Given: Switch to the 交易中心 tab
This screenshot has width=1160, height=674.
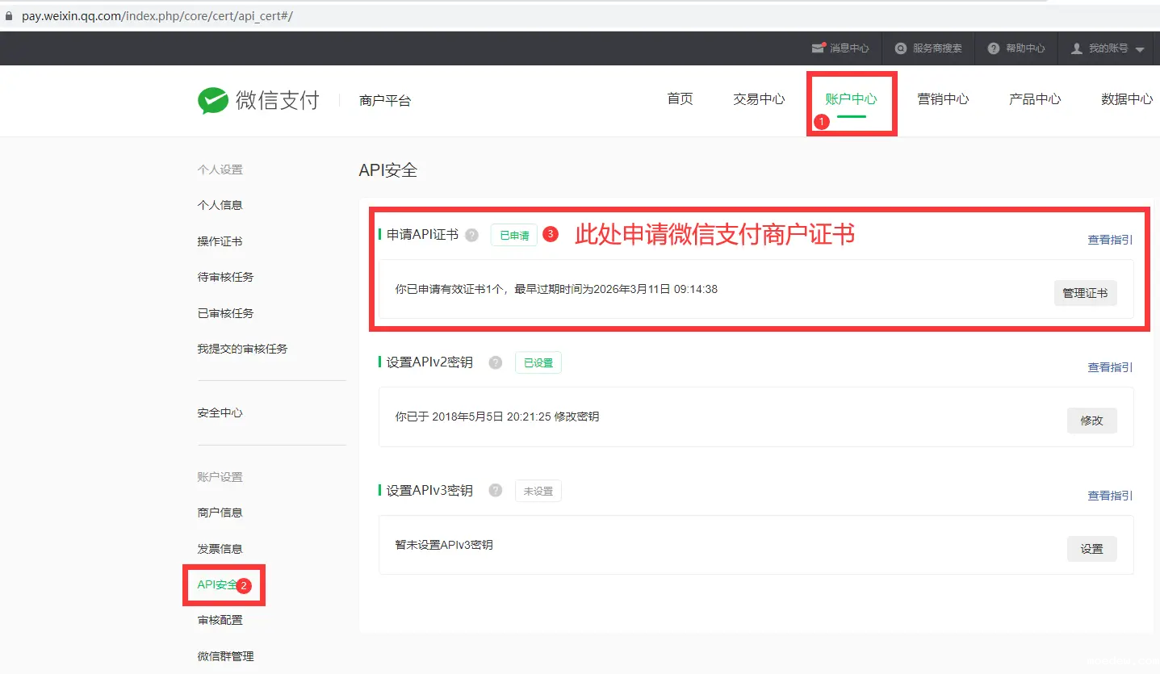Looking at the screenshot, I should pos(759,99).
